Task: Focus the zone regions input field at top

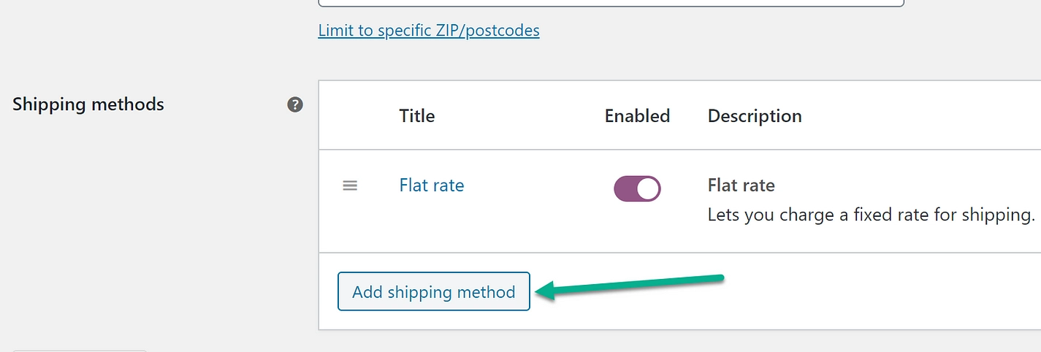Action: click(x=611, y=3)
